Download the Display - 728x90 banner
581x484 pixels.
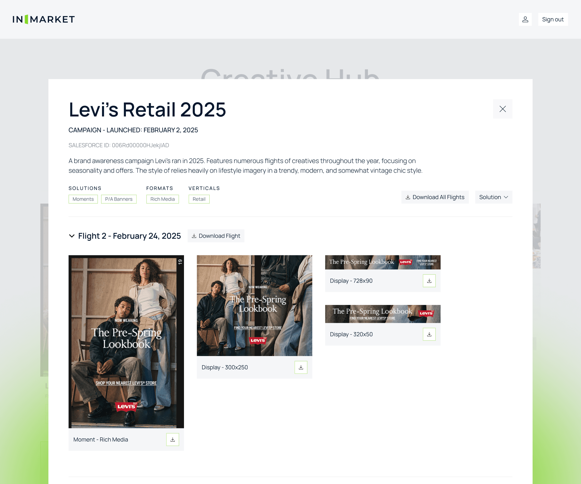coord(429,281)
